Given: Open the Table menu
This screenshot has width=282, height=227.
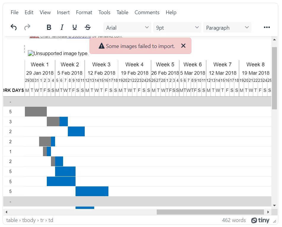Looking at the screenshot, I should point(122,12).
